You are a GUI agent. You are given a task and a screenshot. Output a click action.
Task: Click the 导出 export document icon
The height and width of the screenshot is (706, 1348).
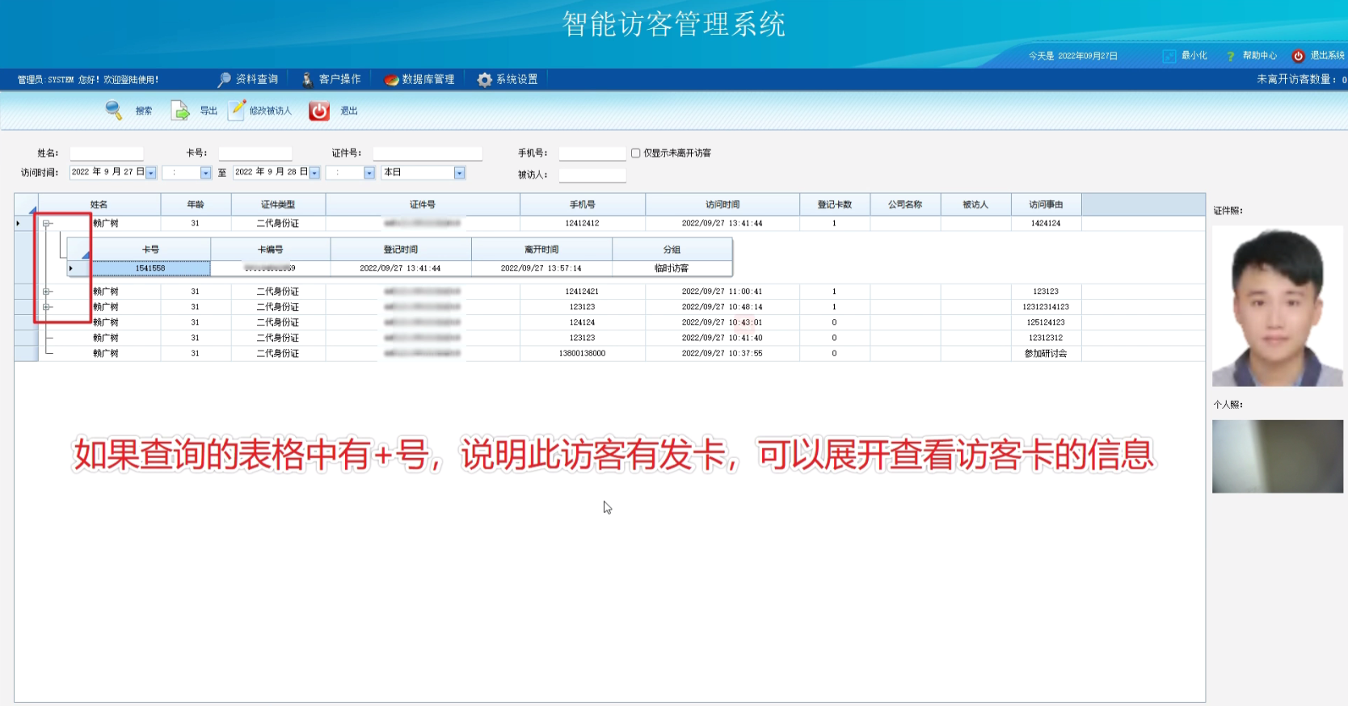pyautogui.click(x=179, y=111)
